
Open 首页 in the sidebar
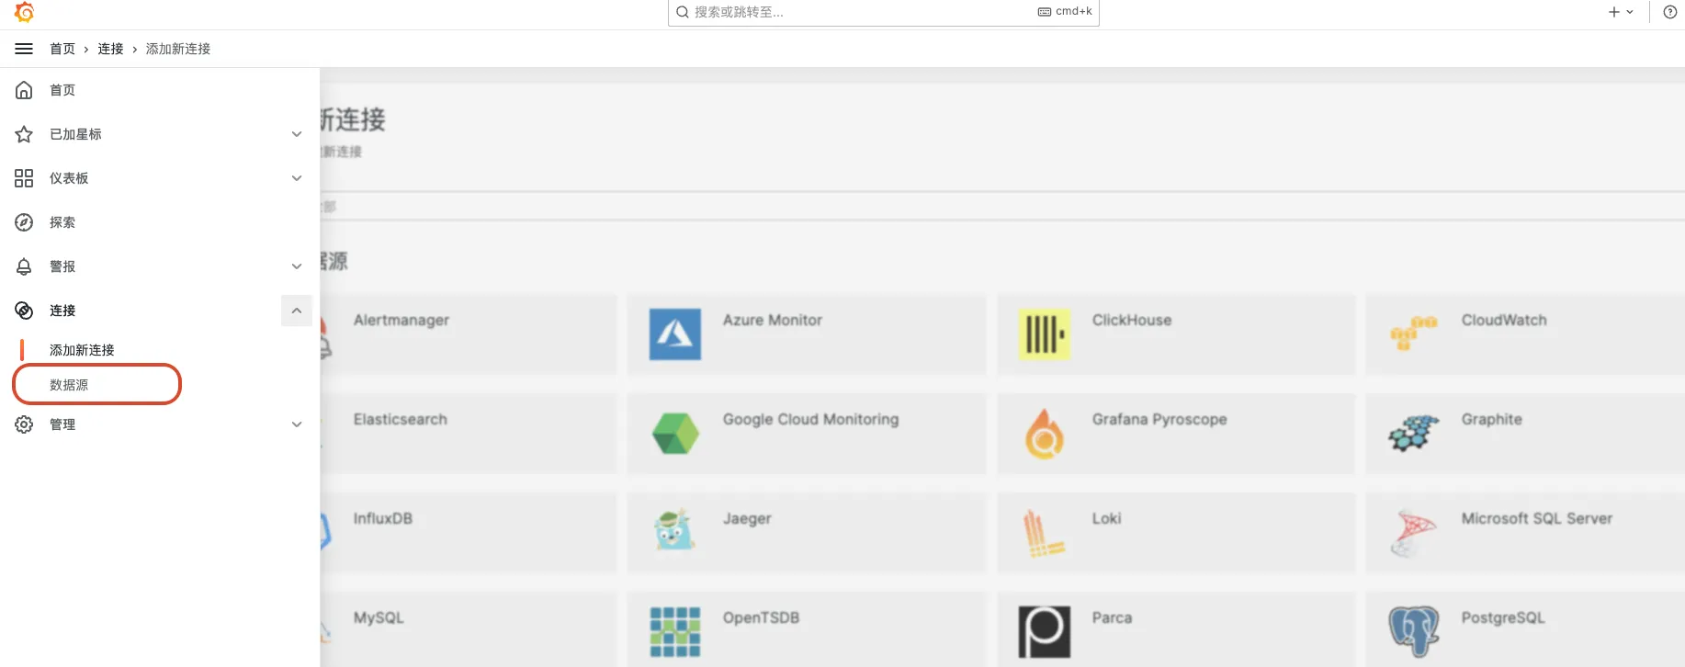point(62,90)
